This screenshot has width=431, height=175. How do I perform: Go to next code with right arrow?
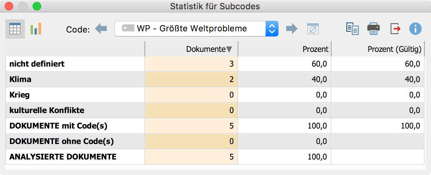(292, 29)
